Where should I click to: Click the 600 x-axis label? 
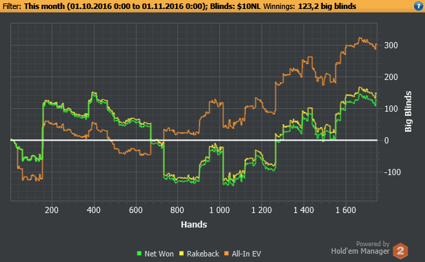pyautogui.click(x=135, y=210)
